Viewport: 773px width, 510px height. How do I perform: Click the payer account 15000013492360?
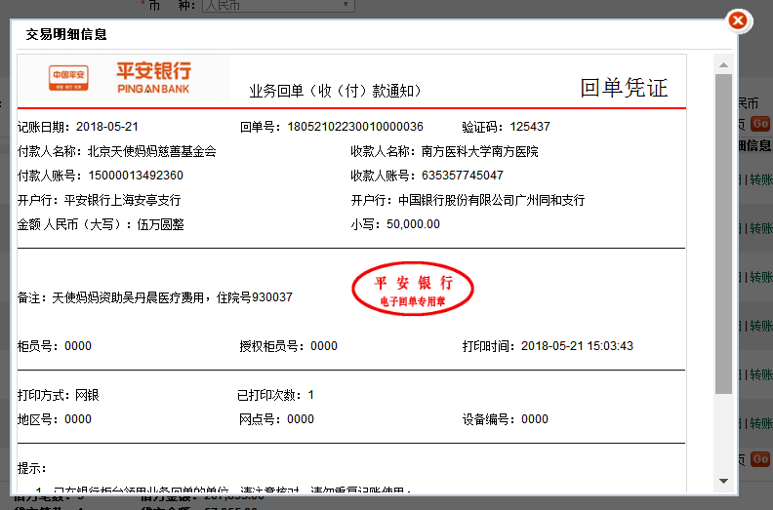point(136,176)
